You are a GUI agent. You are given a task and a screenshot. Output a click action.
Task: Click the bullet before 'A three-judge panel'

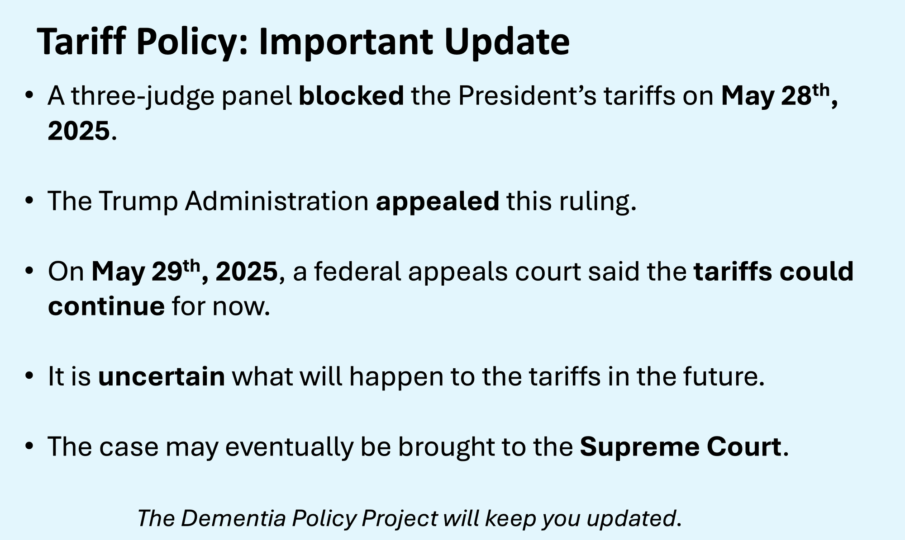[x=30, y=96]
